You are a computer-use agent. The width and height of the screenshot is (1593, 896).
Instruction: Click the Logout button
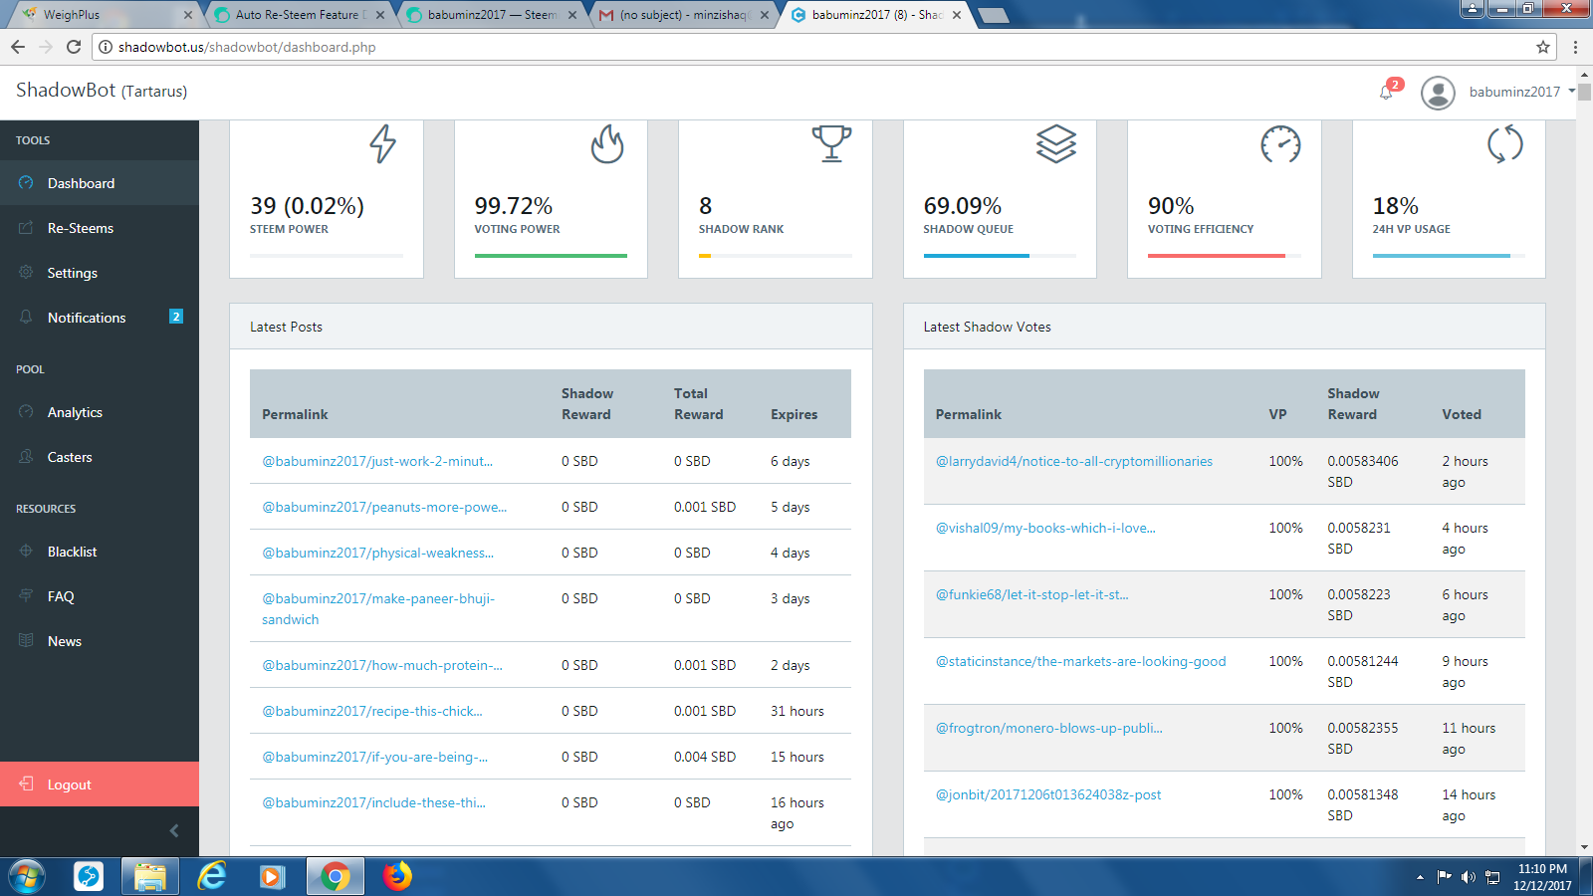point(100,784)
